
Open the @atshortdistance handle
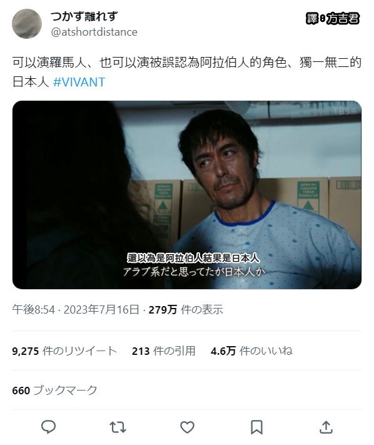[94, 32]
